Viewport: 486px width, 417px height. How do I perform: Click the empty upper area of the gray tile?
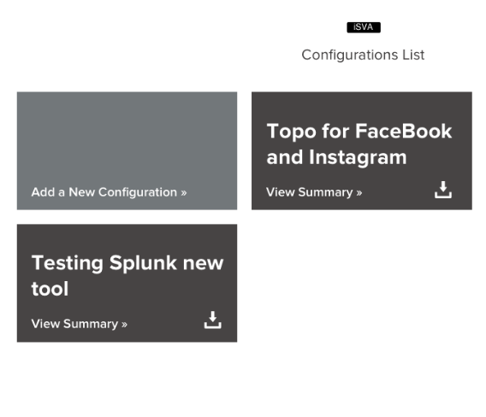point(127,133)
